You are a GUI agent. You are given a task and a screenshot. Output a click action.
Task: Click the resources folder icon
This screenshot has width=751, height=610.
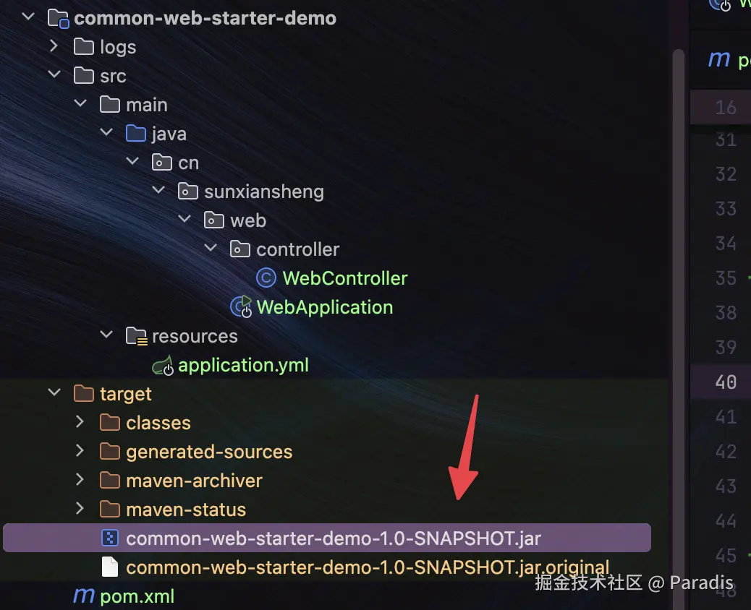137,336
